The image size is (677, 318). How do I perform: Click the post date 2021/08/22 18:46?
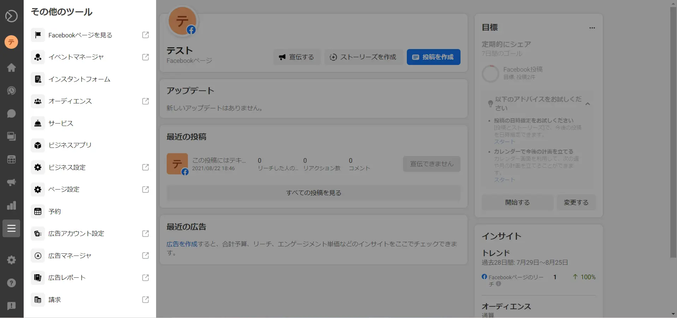click(x=213, y=168)
